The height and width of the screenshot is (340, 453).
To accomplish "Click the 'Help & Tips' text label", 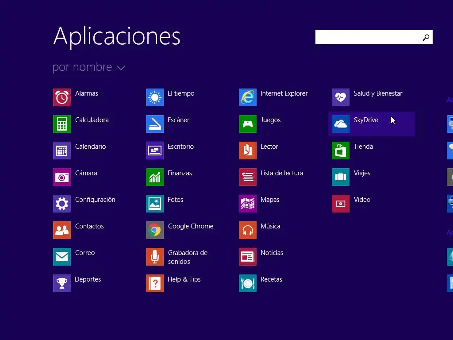I will point(184,280).
